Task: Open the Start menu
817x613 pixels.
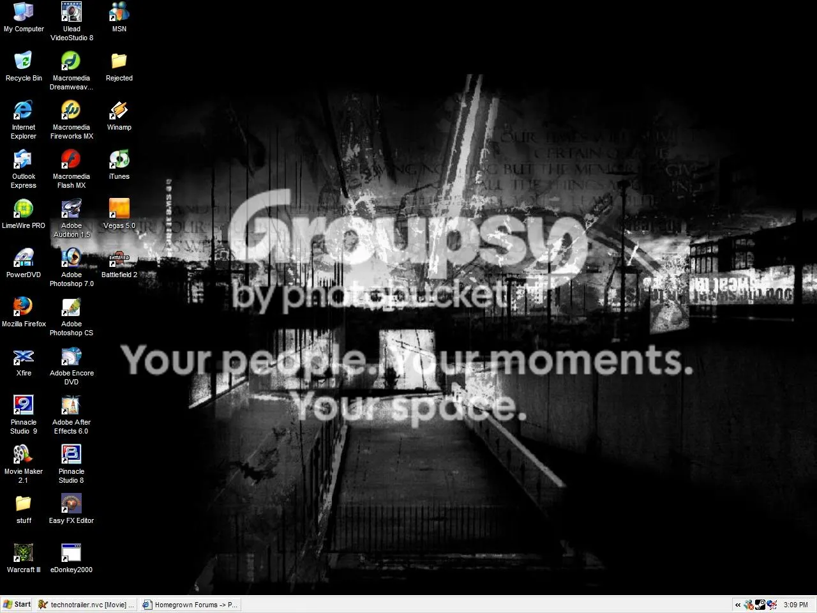Action: 17,605
